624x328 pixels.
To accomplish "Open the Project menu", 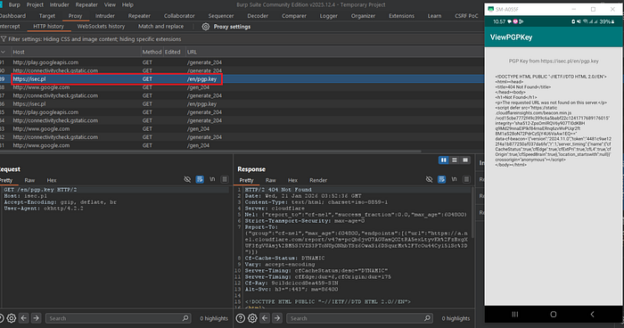I will (x=35, y=4).
